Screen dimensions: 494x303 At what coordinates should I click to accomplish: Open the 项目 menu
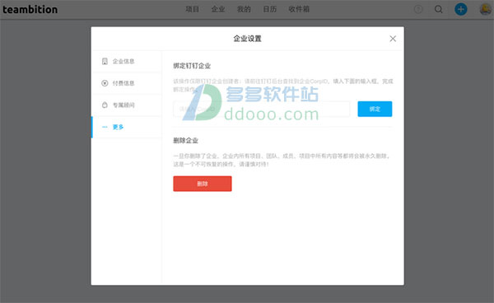(x=192, y=9)
